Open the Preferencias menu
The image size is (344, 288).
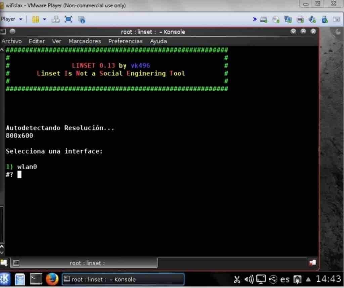tap(125, 41)
